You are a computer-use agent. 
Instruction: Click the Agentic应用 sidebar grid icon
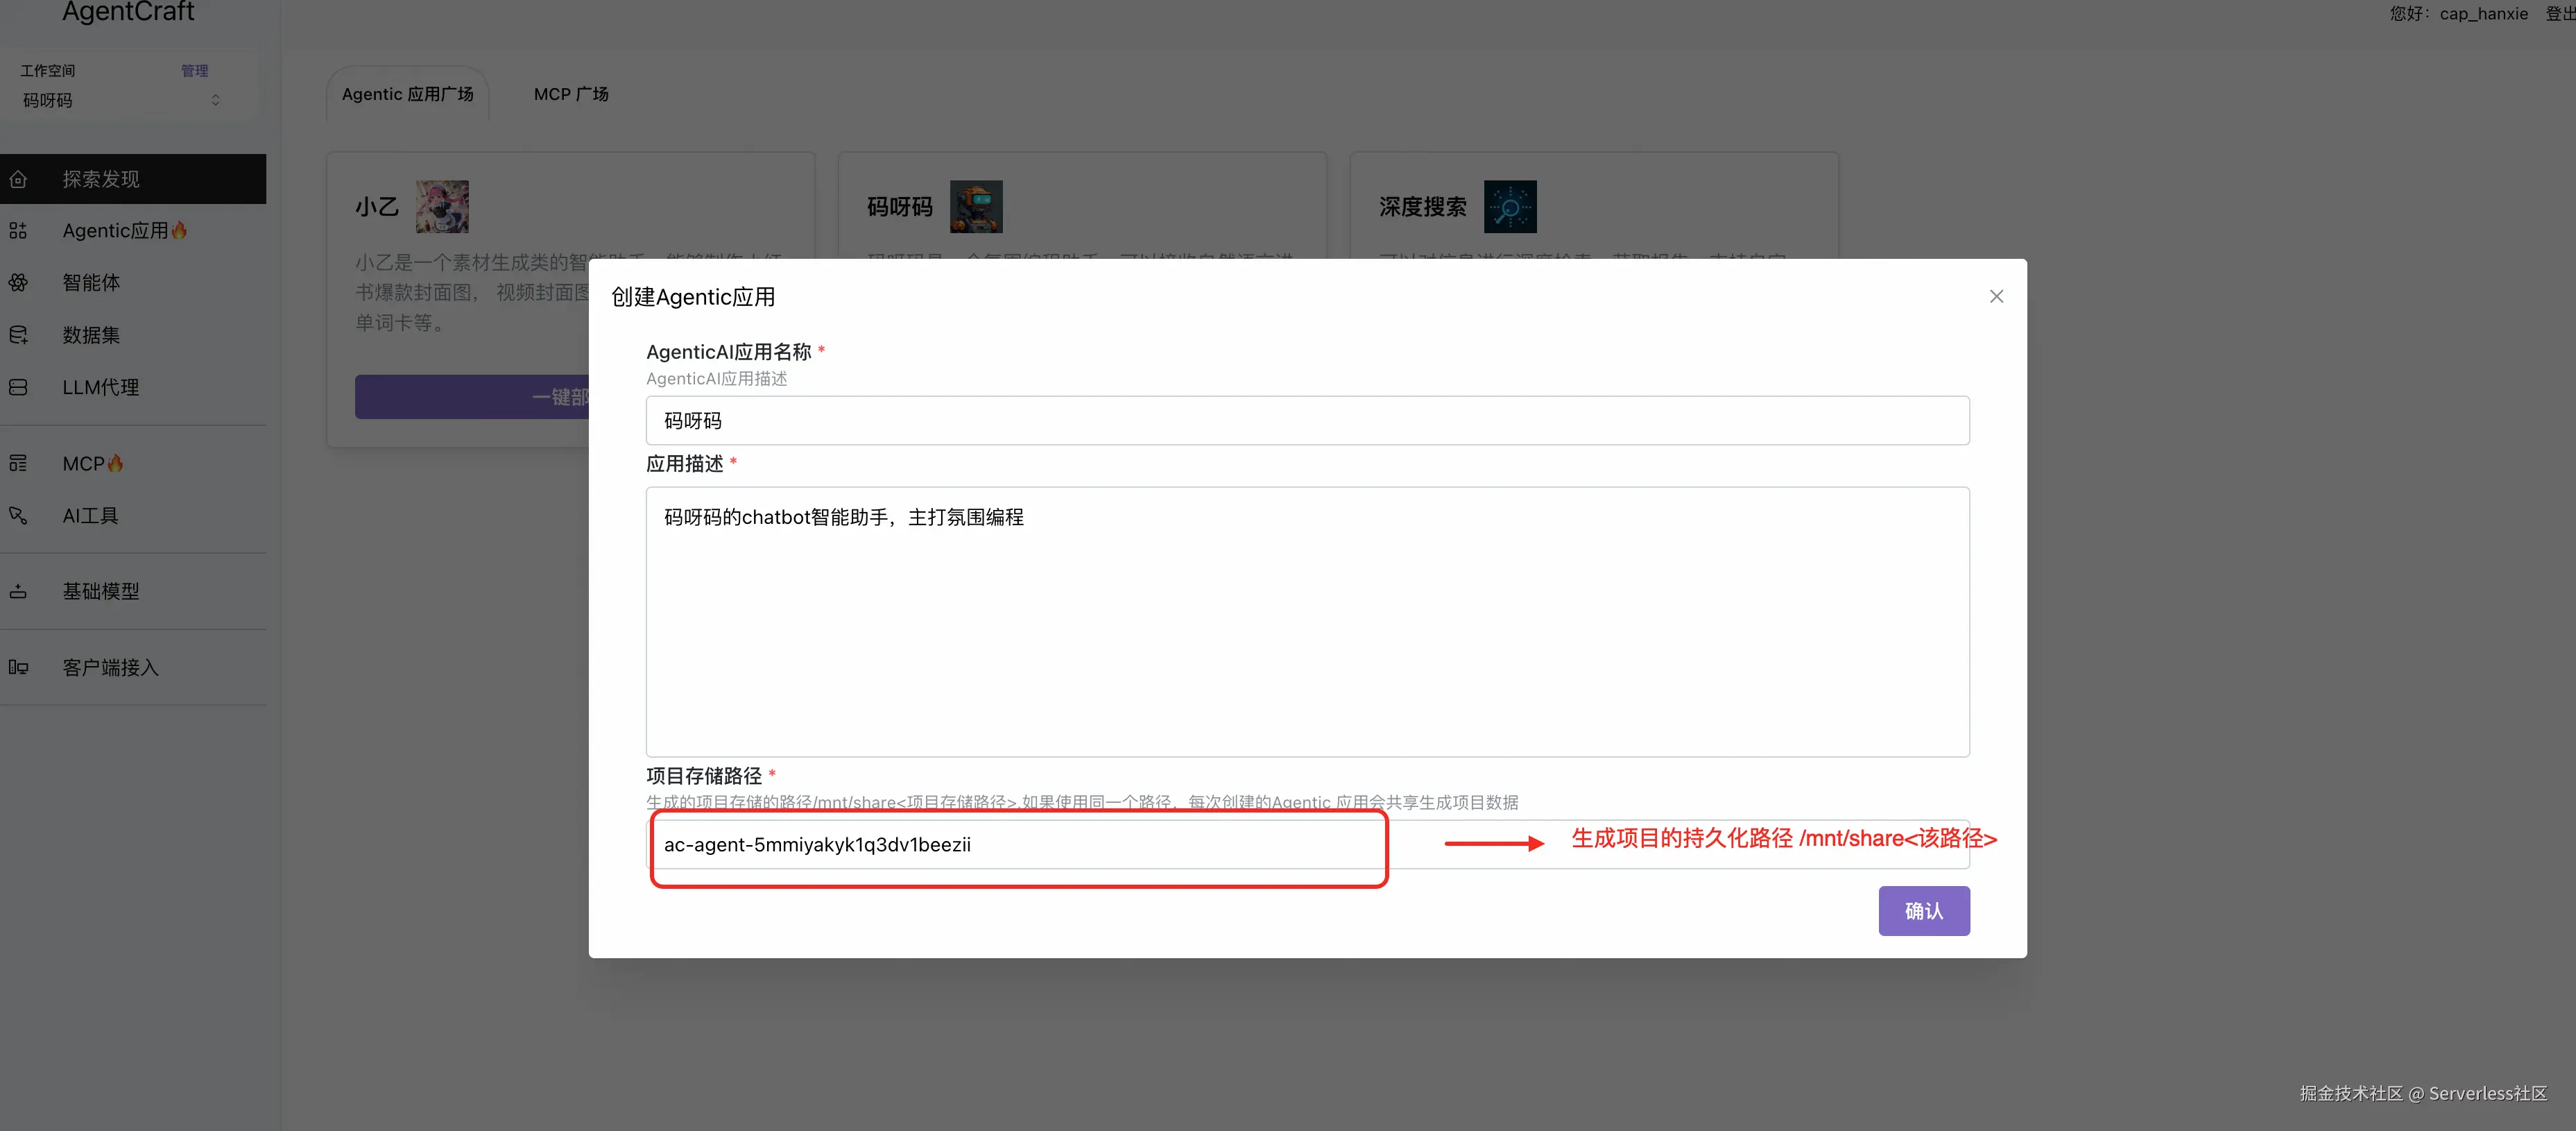coord(18,231)
